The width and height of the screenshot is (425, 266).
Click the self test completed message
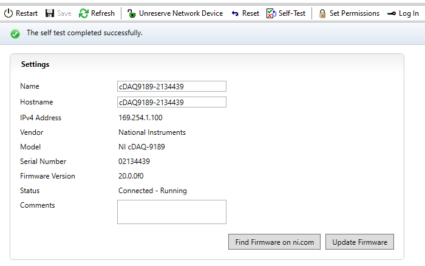click(84, 33)
